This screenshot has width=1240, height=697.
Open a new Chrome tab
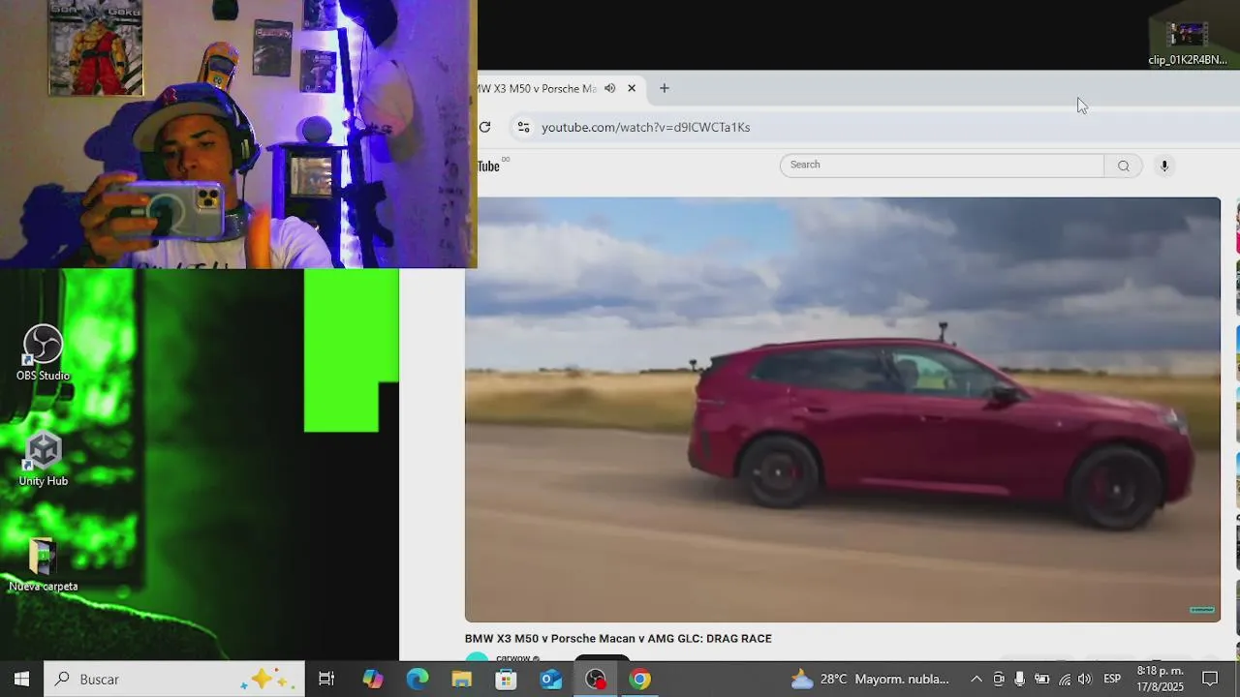point(664,88)
